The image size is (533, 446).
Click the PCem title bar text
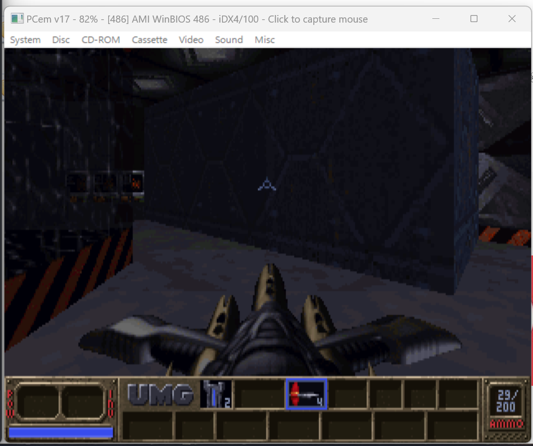point(197,19)
